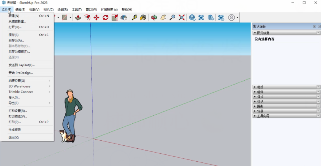Select the Scale tool
Viewport: 321px width, 166px height.
click(x=115, y=17)
